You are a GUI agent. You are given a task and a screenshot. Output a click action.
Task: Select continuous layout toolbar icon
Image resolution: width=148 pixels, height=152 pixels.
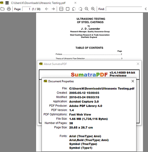click(61, 9)
